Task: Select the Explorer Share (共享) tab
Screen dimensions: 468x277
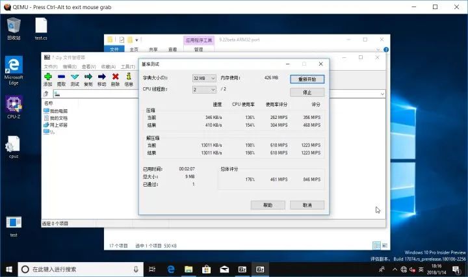Action: (x=153, y=49)
